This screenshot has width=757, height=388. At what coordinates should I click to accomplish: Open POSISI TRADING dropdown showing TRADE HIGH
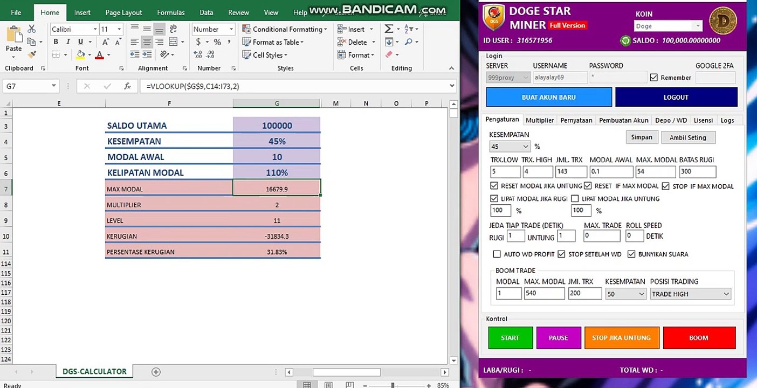click(691, 294)
